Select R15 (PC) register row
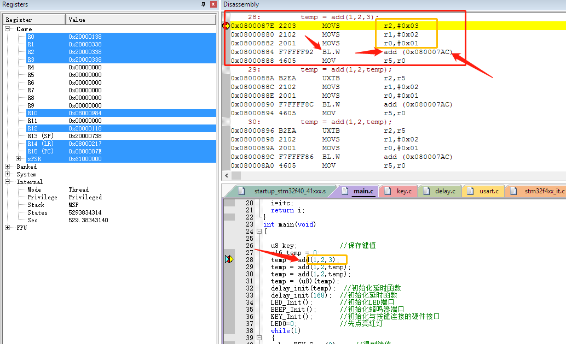 [x=122, y=151]
